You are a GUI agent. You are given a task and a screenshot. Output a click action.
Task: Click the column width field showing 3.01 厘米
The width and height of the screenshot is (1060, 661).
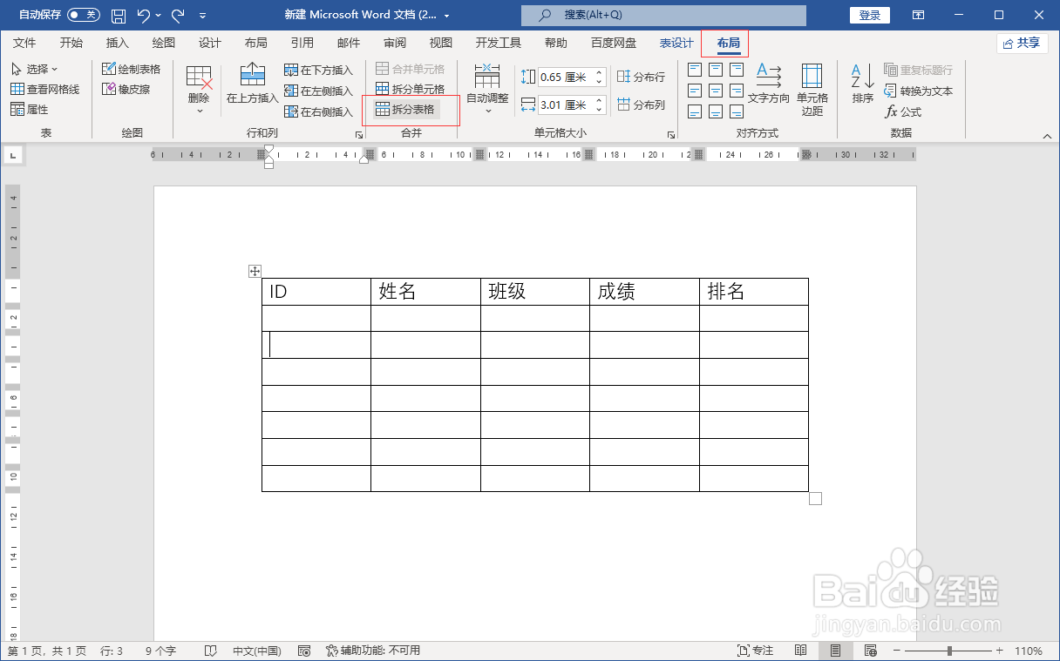pyautogui.click(x=565, y=105)
